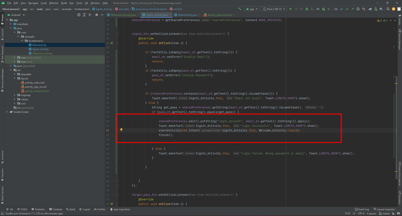Viewport: 402px width, 216px height.
Task: Expand the values folder
Action: 14,99
